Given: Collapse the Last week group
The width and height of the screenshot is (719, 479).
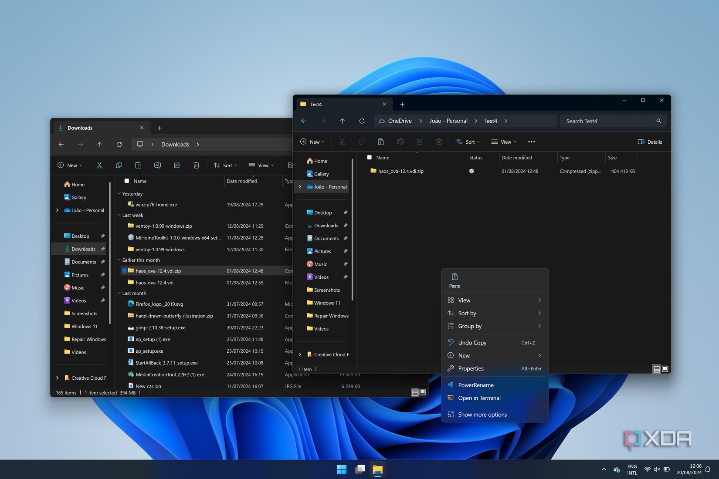Looking at the screenshot, I should pos(119,215).
